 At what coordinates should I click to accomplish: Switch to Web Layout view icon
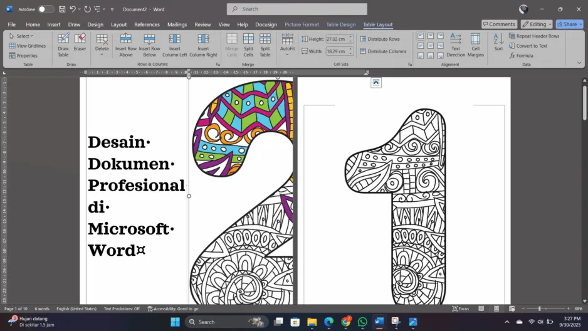click(512, 308)
